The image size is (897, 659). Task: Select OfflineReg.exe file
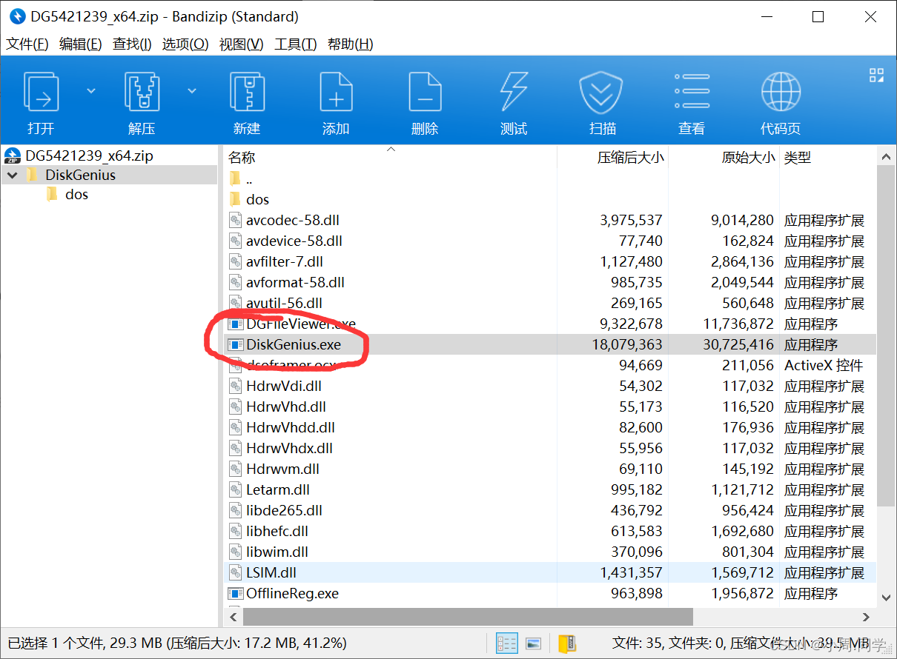[x=292, y=593]
